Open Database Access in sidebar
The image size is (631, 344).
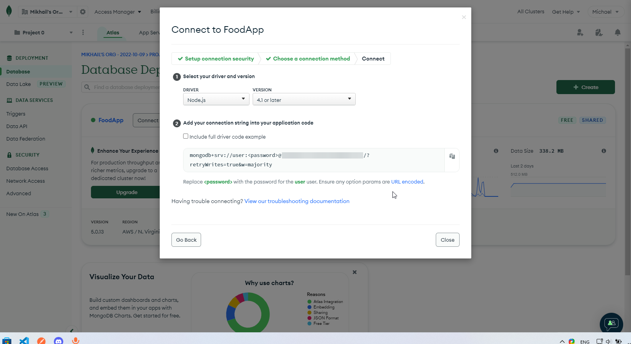tap(27, 168)
